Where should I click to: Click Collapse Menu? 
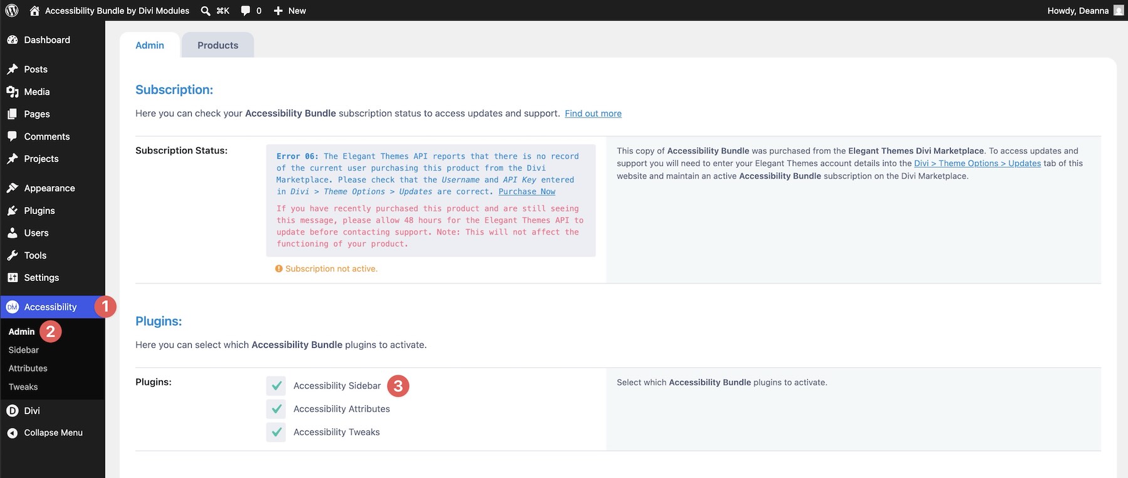53,433
